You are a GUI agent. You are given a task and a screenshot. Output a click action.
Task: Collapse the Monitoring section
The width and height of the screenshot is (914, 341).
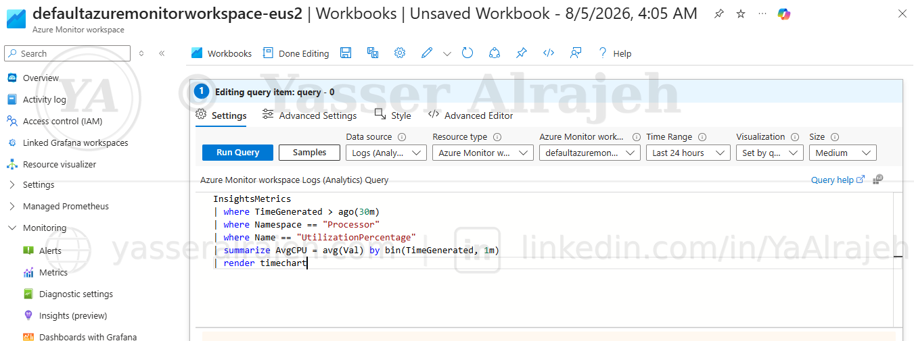(x=45, y=228)
